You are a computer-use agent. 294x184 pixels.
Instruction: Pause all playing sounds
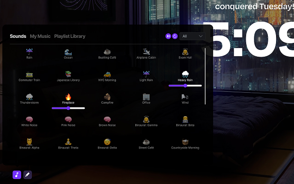click(x=168, y=36)
